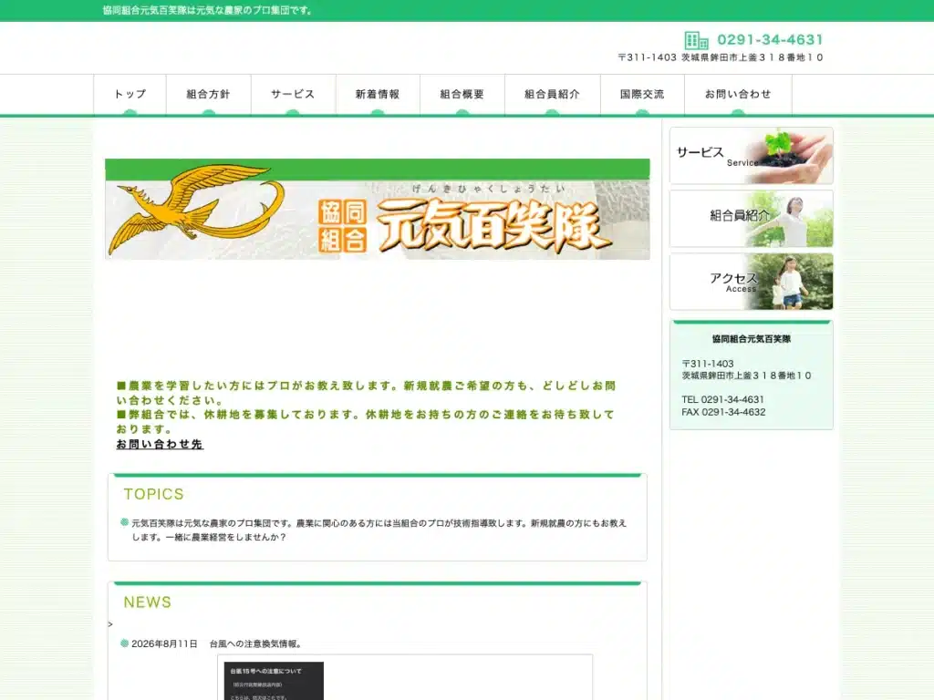
Task: Click the sidebar title 協同組合元気百笑隊
Action: click(x=752, y=339)
